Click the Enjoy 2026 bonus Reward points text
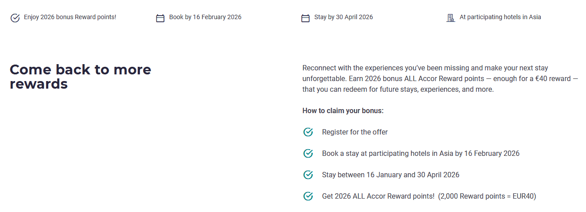The image size is (586, 212). (70, 17)
